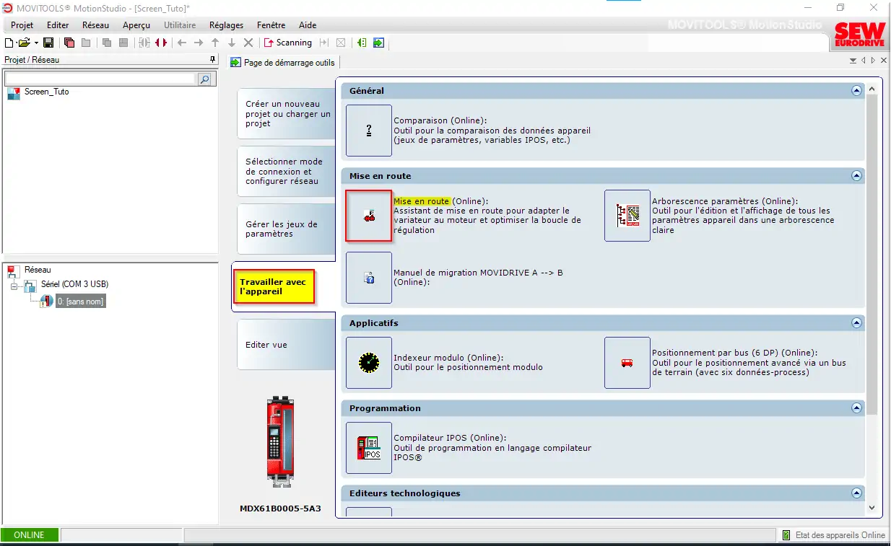Open the Compilateur IPOS tool icon
Viewport: 891px width, 546px height.
[369, 448]
